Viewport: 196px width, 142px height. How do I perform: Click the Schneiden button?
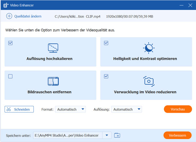click(19, 109)
